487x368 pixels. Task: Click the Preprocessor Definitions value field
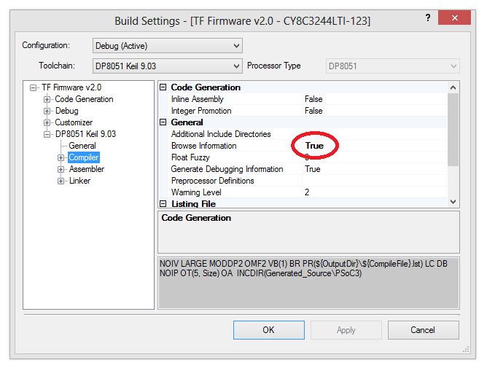pyautogui.click(x=372, y=181)
